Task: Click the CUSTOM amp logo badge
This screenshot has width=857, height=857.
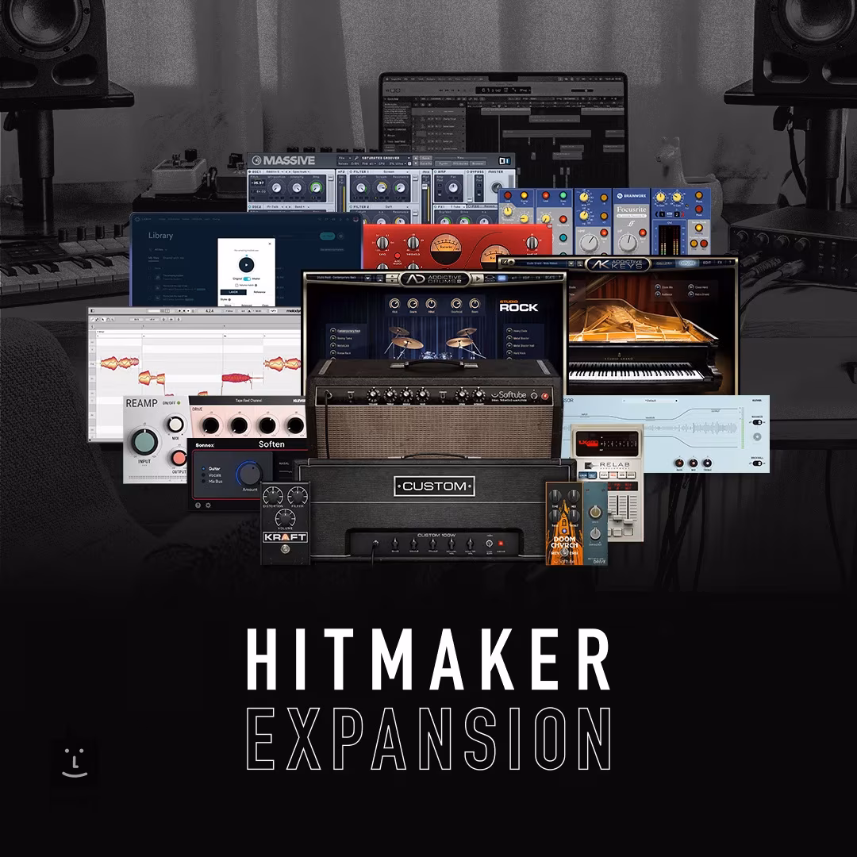Action: coord(434,486)
